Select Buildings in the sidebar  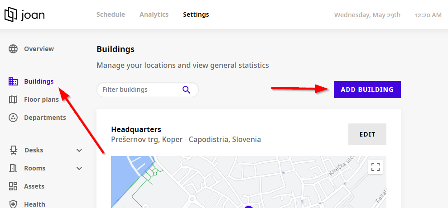[39, 81]
